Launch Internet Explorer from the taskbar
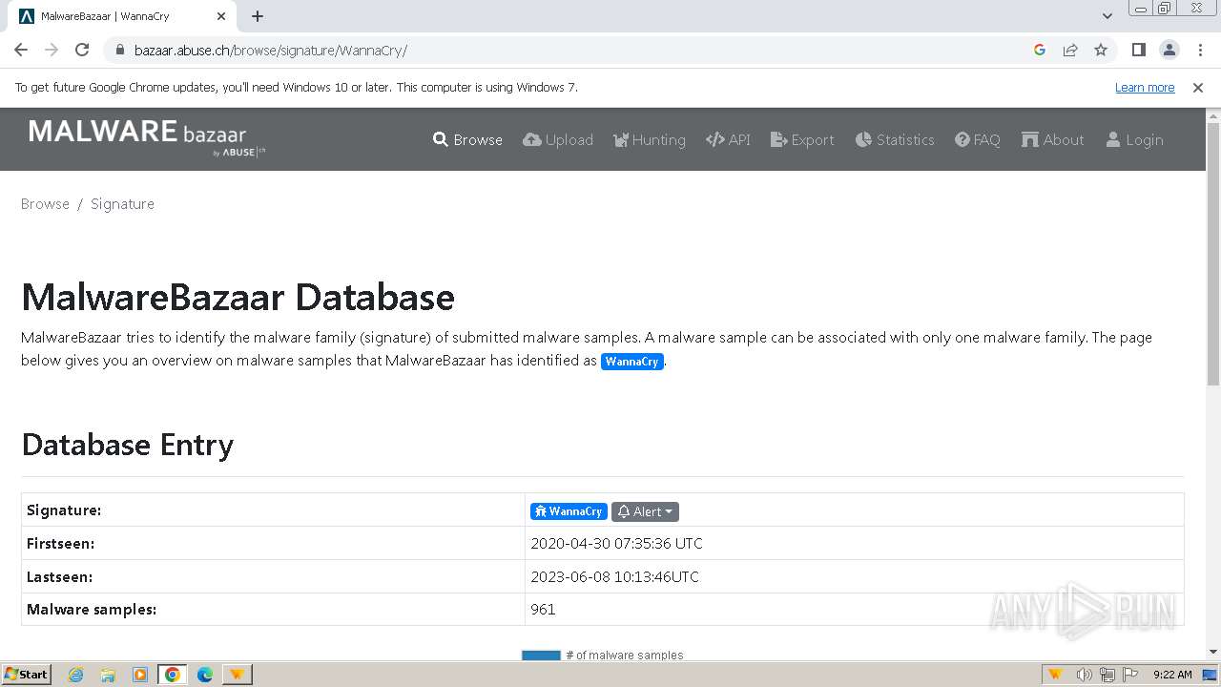The image size is (1221, 687). [75, 675]
